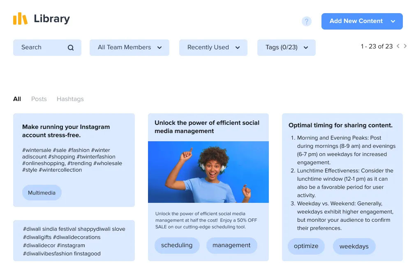Image resolution: width=416 pixels, height=271 pixels.
Task: Click the Library page title text
Action: tap(52, 19)
